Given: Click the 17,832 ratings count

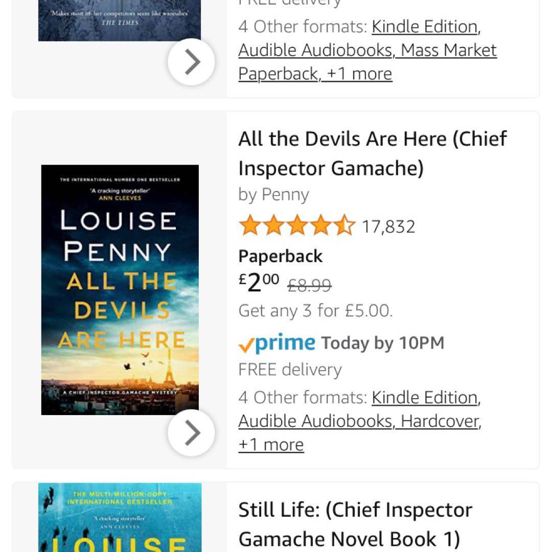Looking at the screenshot, I should click(388, 226).
